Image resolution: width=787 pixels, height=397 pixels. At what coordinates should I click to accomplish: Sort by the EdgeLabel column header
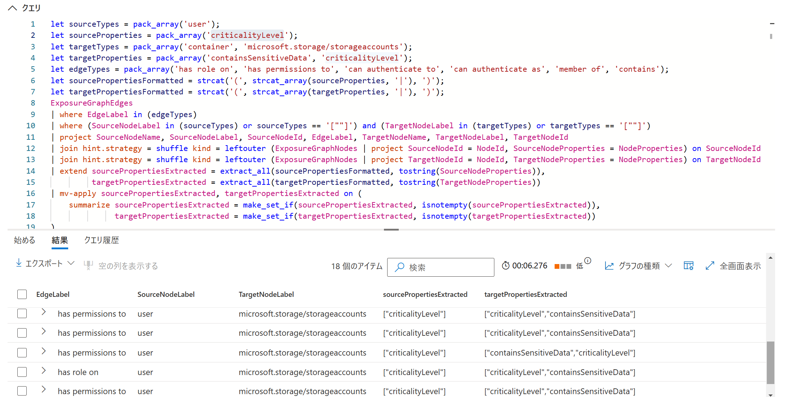[x=53, y=294]
